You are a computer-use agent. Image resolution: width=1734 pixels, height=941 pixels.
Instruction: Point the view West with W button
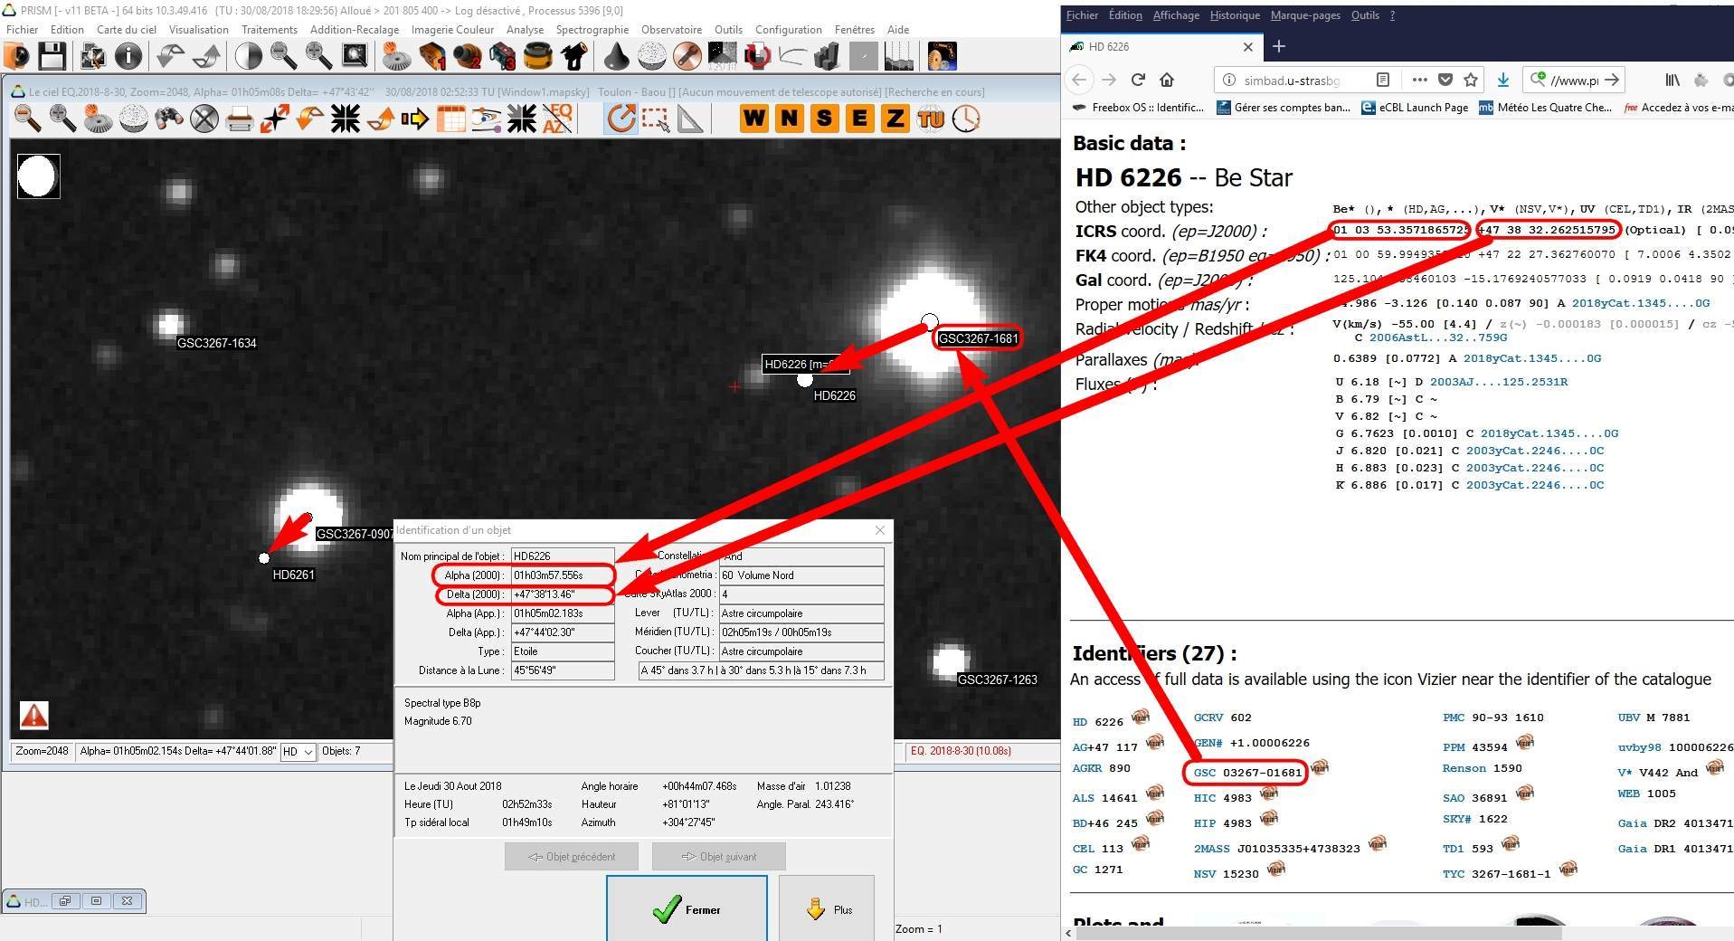754,119
